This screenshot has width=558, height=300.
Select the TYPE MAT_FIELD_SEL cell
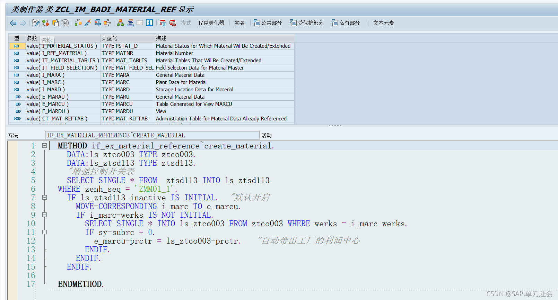tap(128, 68)
